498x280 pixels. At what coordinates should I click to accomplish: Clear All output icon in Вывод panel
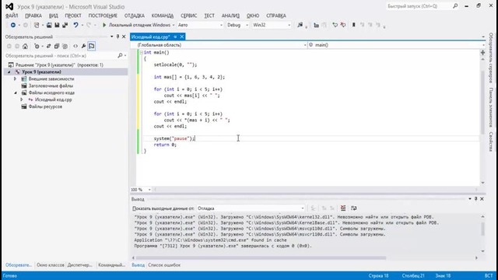tap(343, 208)
